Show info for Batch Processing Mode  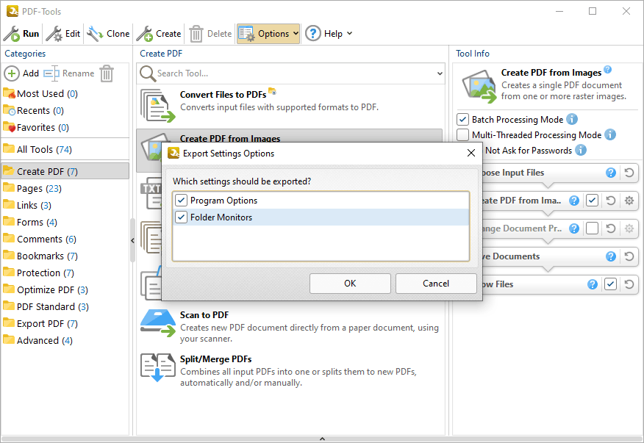(x=572, y=119)
